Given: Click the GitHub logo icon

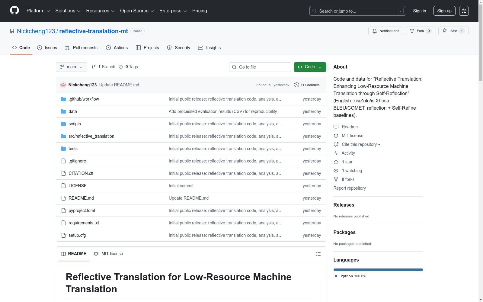Looking at the screenshot, I should click(14, 11).
